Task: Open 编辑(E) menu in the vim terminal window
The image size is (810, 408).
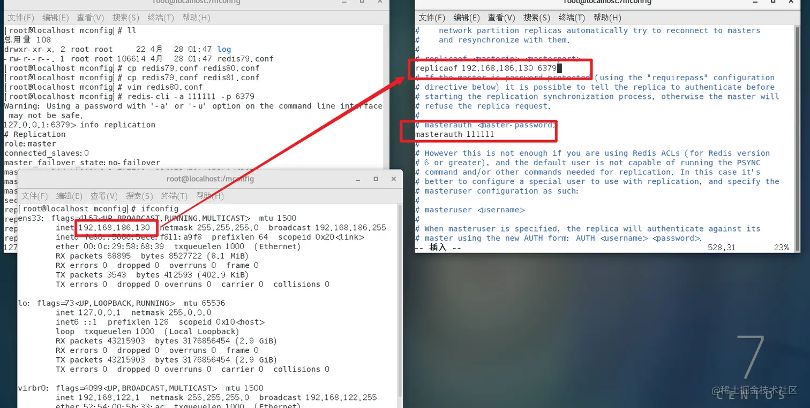Action: (467, 18)
